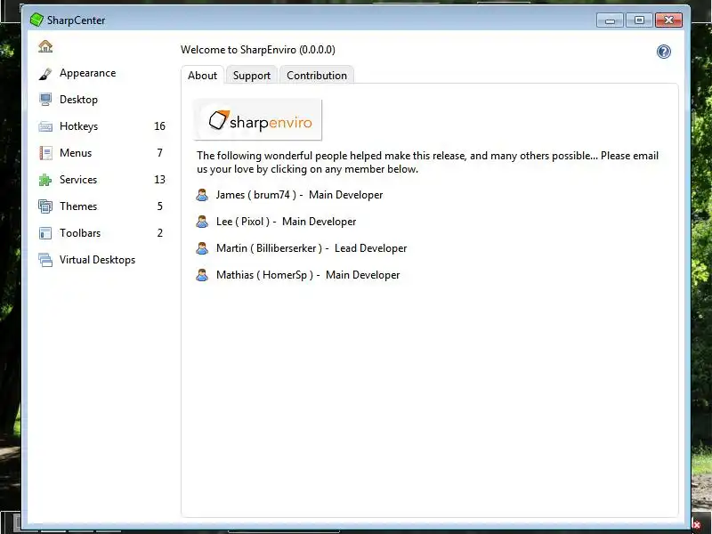Email James ( brum74 ) Main Developer

click(299, 195)
